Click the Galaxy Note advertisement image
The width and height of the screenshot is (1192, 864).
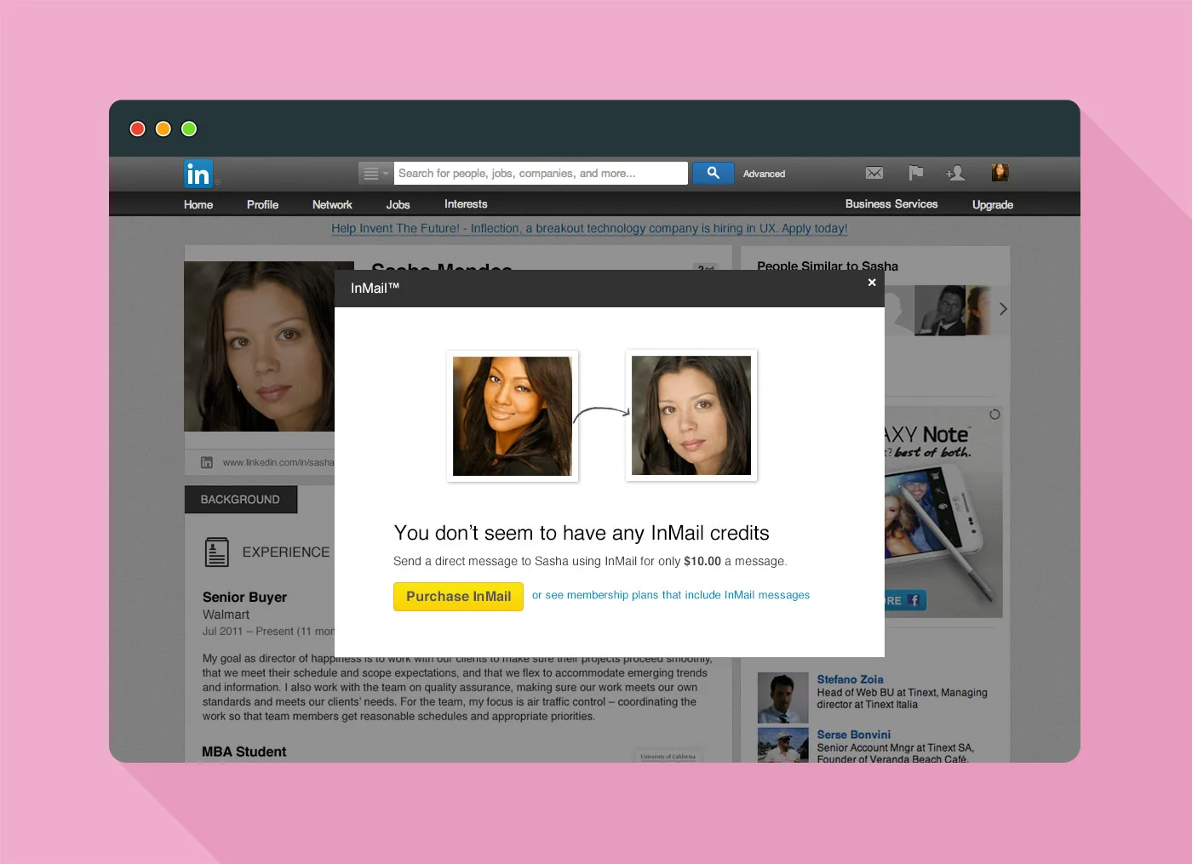tap(943, 511)
